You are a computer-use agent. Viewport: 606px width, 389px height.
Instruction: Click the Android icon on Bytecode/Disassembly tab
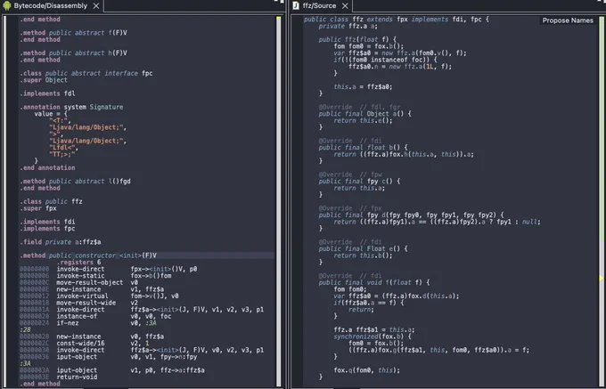7,6
